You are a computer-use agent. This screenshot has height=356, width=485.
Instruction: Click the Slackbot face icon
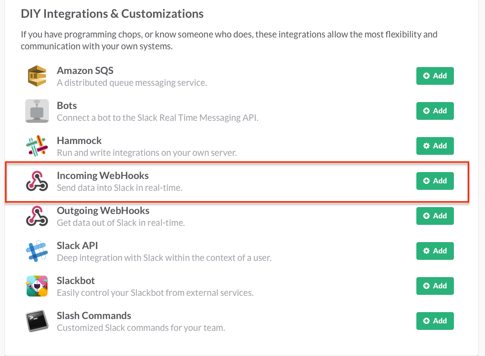click(x=37, y=285)
